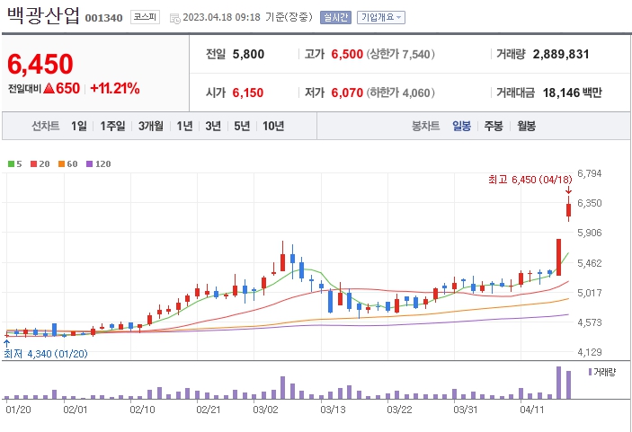Screen dimensions: 632x432
Task: Select the 3개월 line chart tab
Action: [x=151, y=126]
